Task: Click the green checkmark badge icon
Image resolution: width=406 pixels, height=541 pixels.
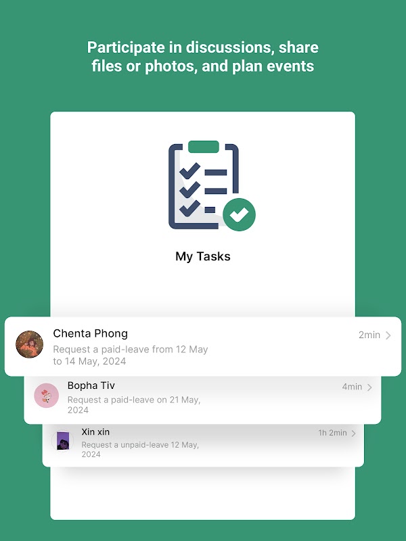Action: [x=240, y=214]
